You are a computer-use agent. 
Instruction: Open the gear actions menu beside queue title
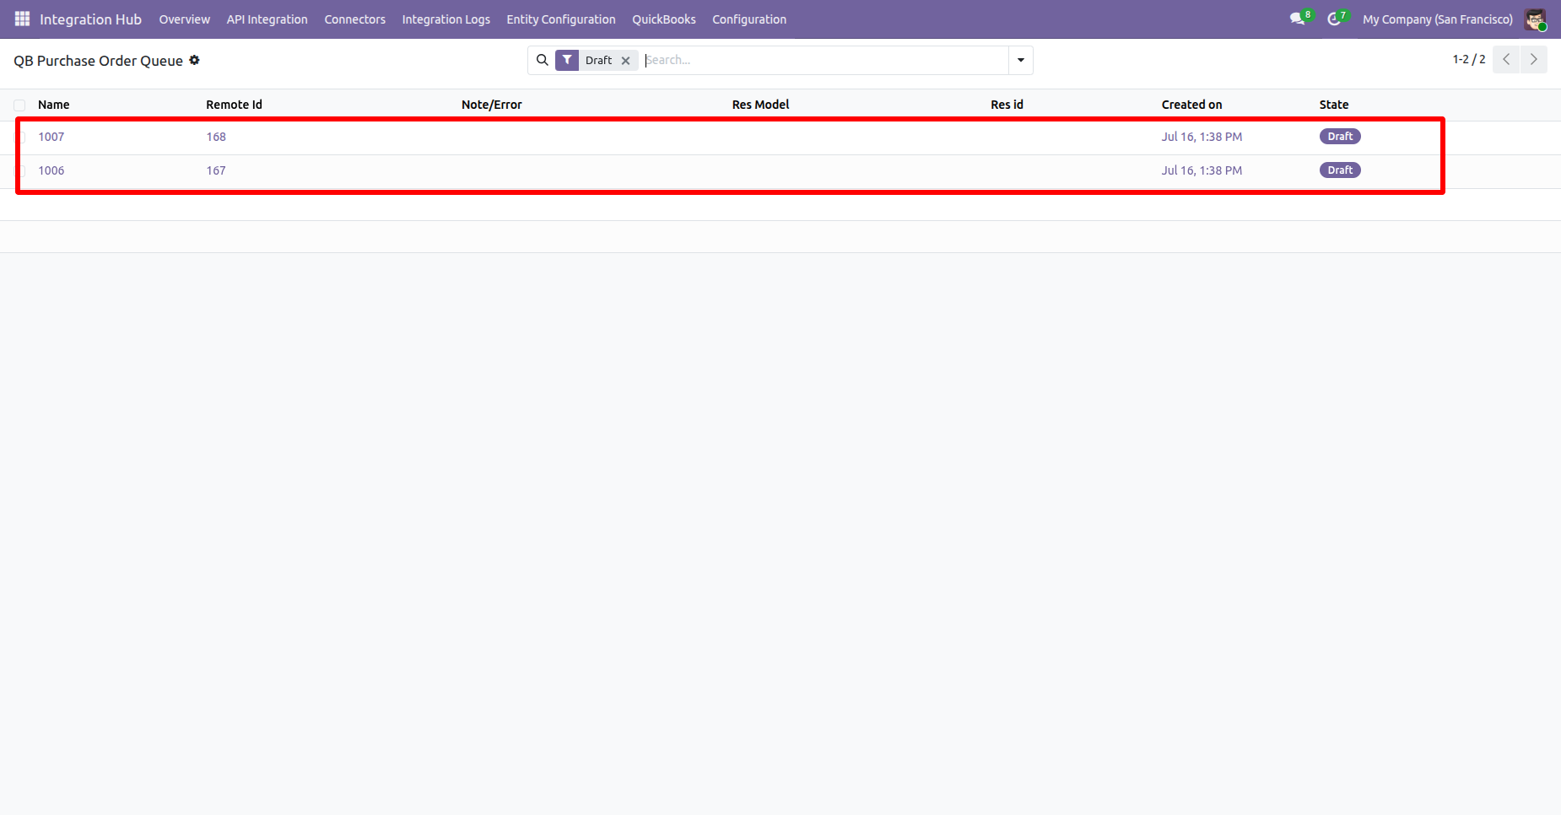[x=195, y=60]
